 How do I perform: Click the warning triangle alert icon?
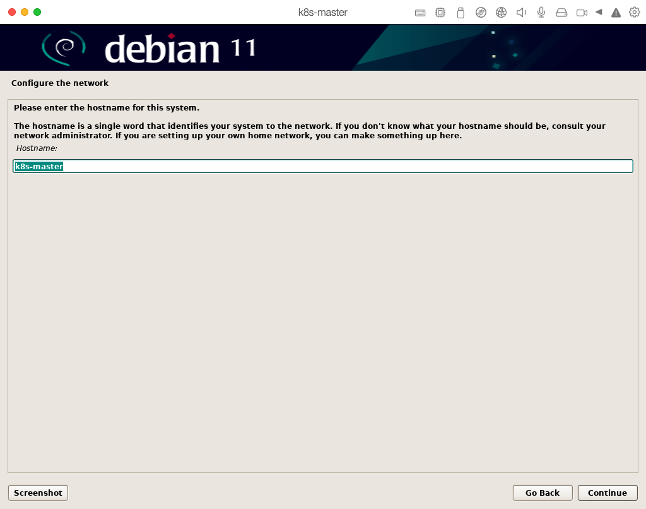pyautogui.click(x=616, y=13)
